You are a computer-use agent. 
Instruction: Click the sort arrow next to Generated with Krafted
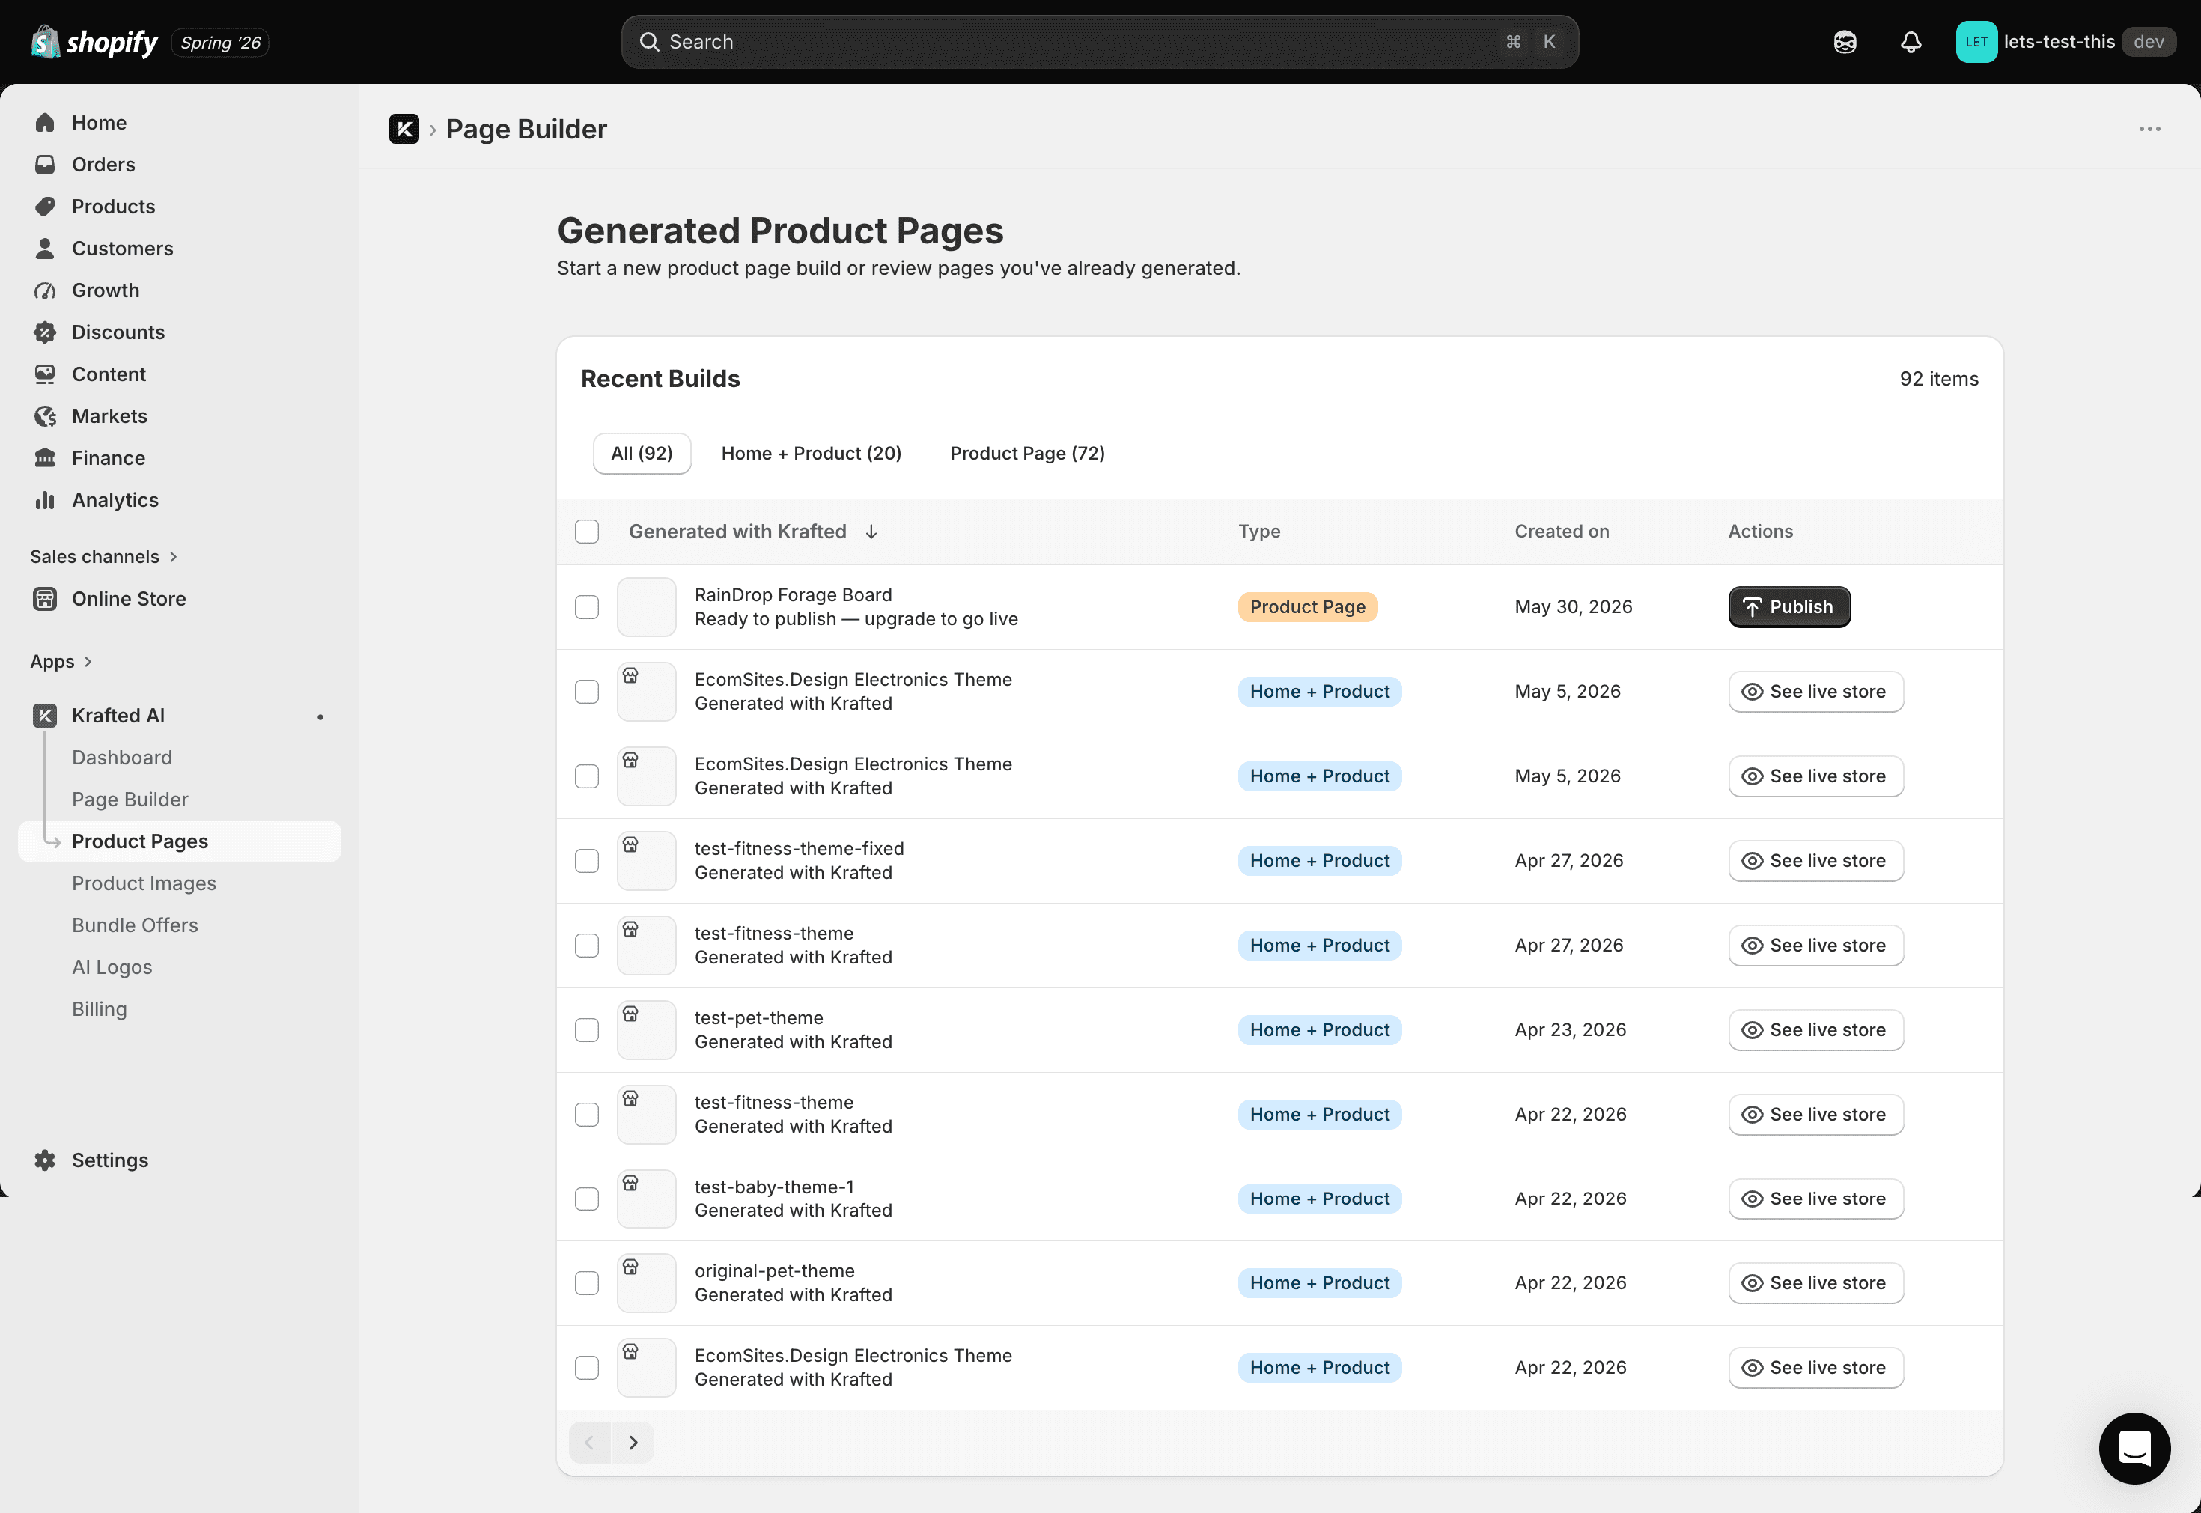[871, 532]
